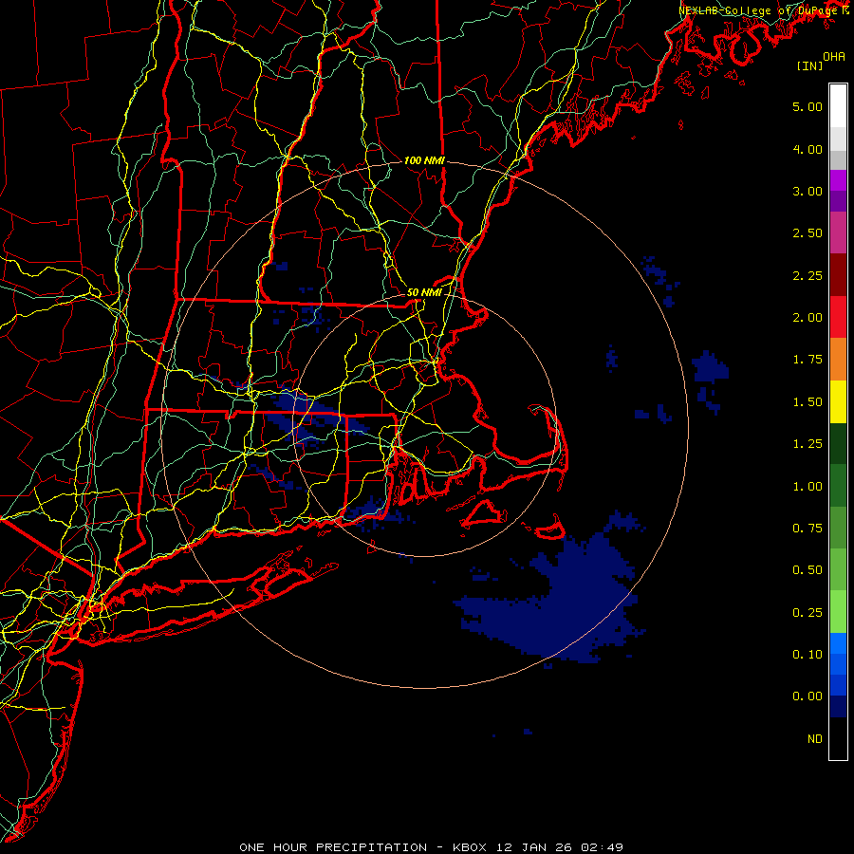This screenshot has width=854, height=854.
Task: Select the light blue swatch above 0.10
Action: (x=838, y=643)
